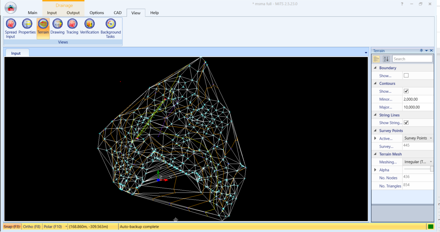Edit the Major contour interval value

(418, 107)
